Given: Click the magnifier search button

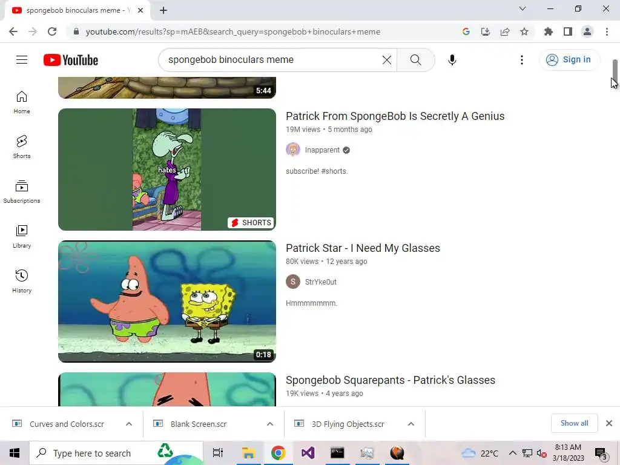Looking at the screenshot, I should pos(415,60).
